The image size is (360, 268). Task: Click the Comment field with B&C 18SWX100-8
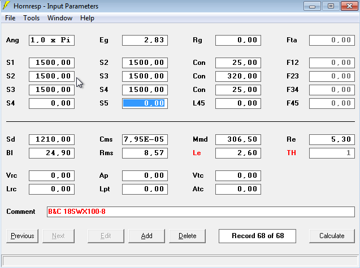[x=201, y=212]
